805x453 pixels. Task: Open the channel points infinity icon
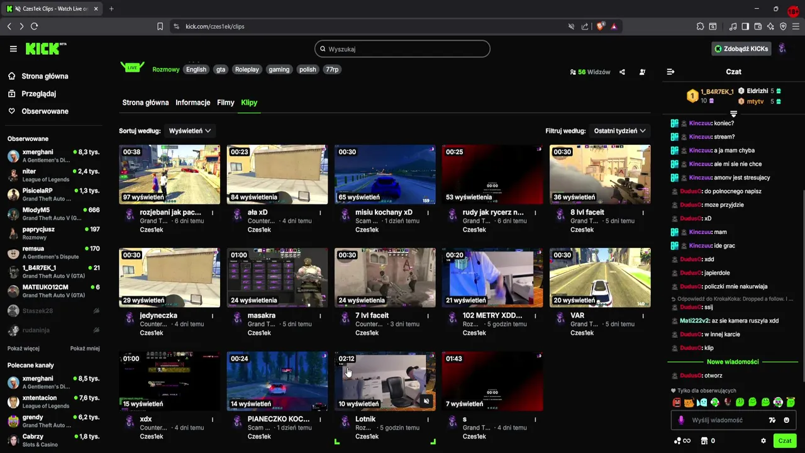682,441
